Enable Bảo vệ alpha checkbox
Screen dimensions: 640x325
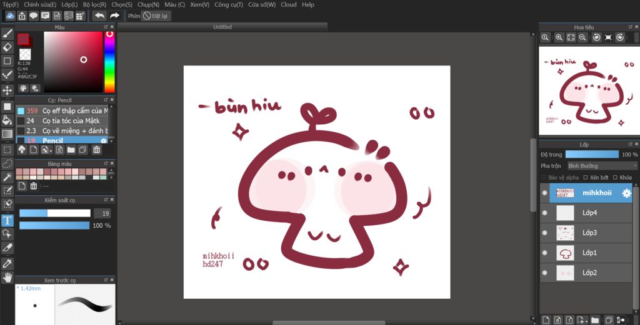pos(544,178)
